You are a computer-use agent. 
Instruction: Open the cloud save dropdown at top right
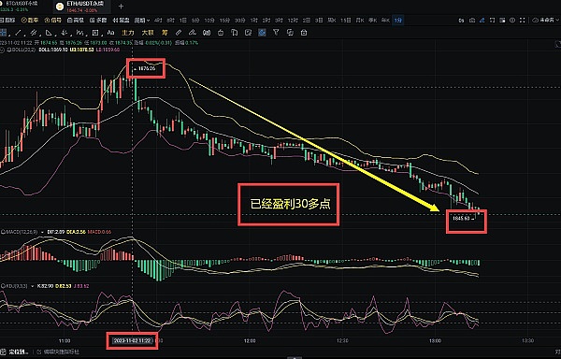[545, 21]
